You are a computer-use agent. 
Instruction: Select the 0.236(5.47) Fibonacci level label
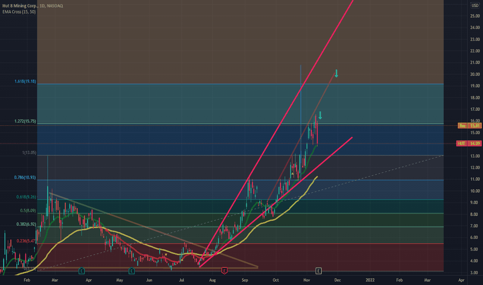tap(26, 241)
